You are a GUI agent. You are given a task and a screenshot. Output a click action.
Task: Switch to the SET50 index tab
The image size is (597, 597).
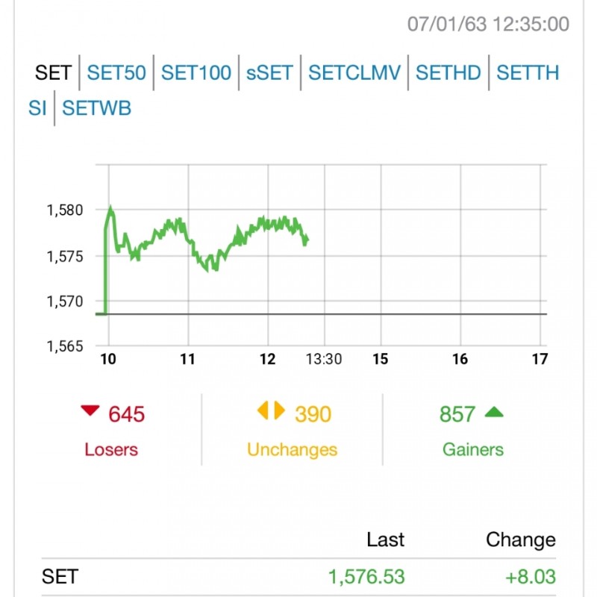pyautogui.click(x=116, y=72)
